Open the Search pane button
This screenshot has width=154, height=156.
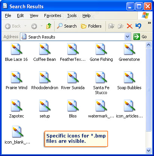[x=67, y=26]
